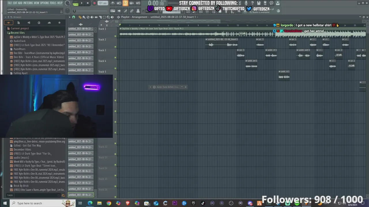Open the browser sounds speaker tab
This screenshot has width=369, height=207.
click(29, 22)
